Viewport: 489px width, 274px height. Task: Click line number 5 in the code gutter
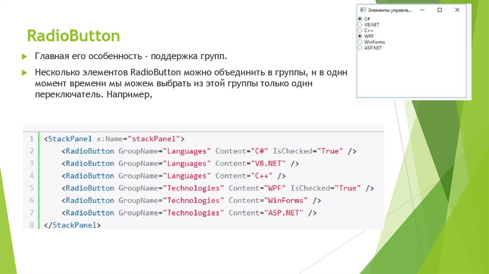pos(32,188)
